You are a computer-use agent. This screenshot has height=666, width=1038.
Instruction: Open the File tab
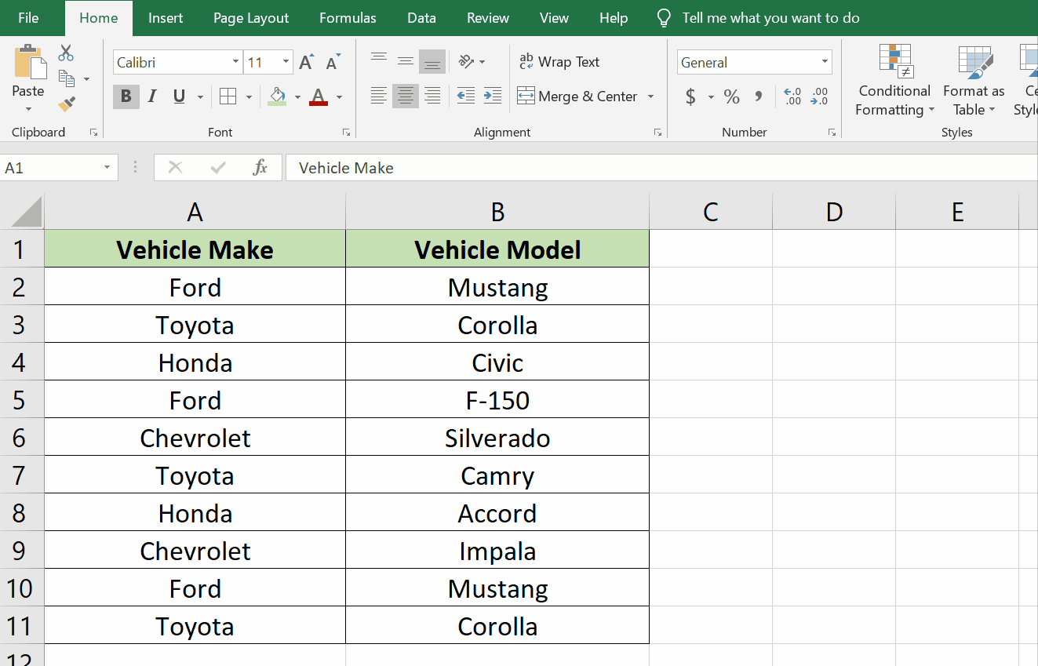[x=28, y=18]
